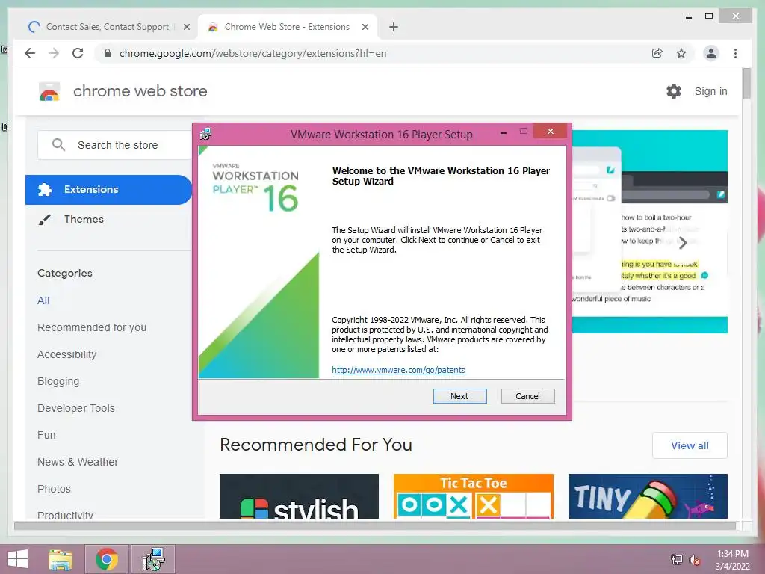Viewport: 765px width, 574px height.
Task: Go back with Chrome's back arrow
Action: [30, 53]
